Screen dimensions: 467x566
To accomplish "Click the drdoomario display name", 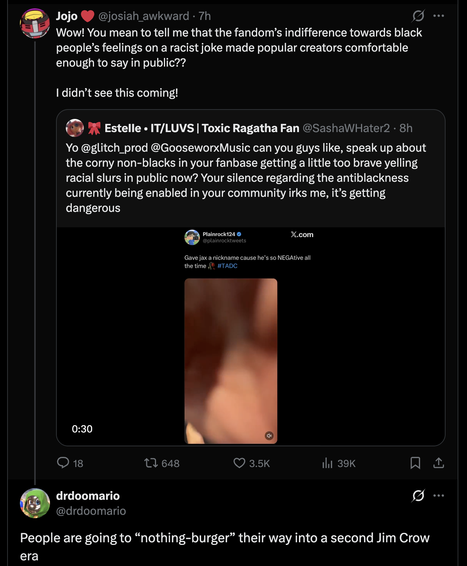I will pyautogui.click(x=88, y=496).
